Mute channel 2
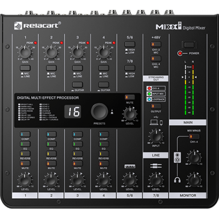 (x=51, y=164)
